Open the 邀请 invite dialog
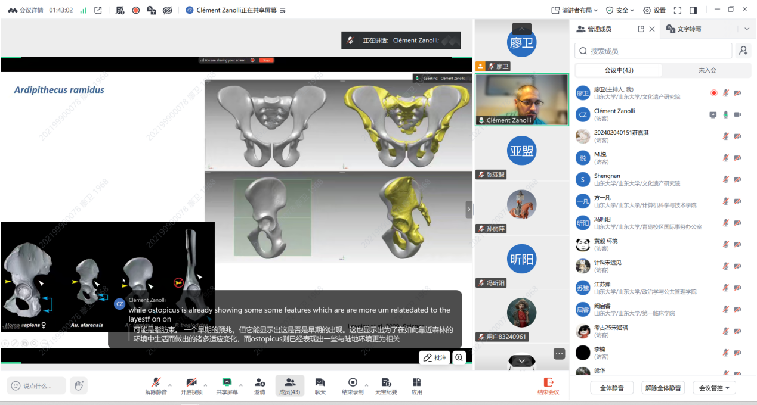This screenshot has width=757, height=405. coord(259,386)
